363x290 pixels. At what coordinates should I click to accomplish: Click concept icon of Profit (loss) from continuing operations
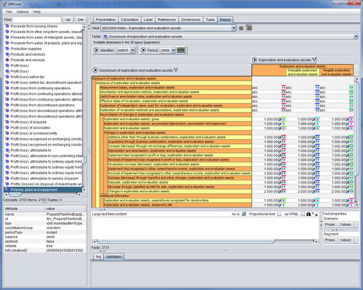point(7,88)
